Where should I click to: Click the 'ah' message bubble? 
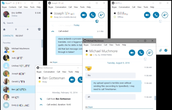[110, 97]
